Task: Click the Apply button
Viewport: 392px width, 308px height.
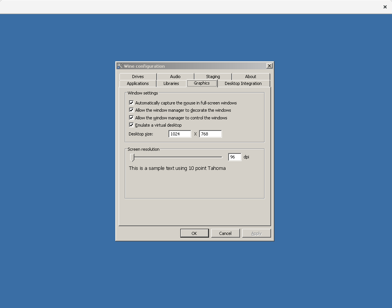Action: click(x=256, y=233)
